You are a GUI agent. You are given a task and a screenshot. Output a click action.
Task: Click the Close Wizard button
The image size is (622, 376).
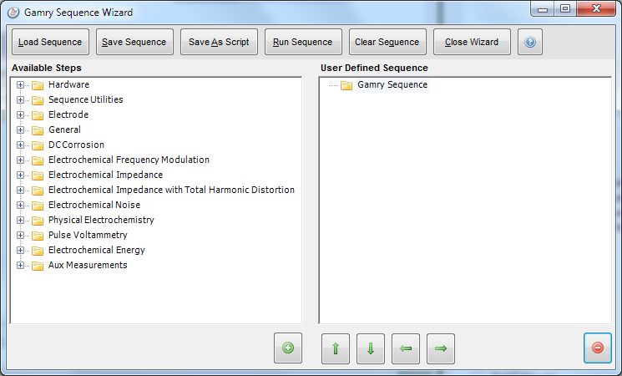[x=472, y=42]
